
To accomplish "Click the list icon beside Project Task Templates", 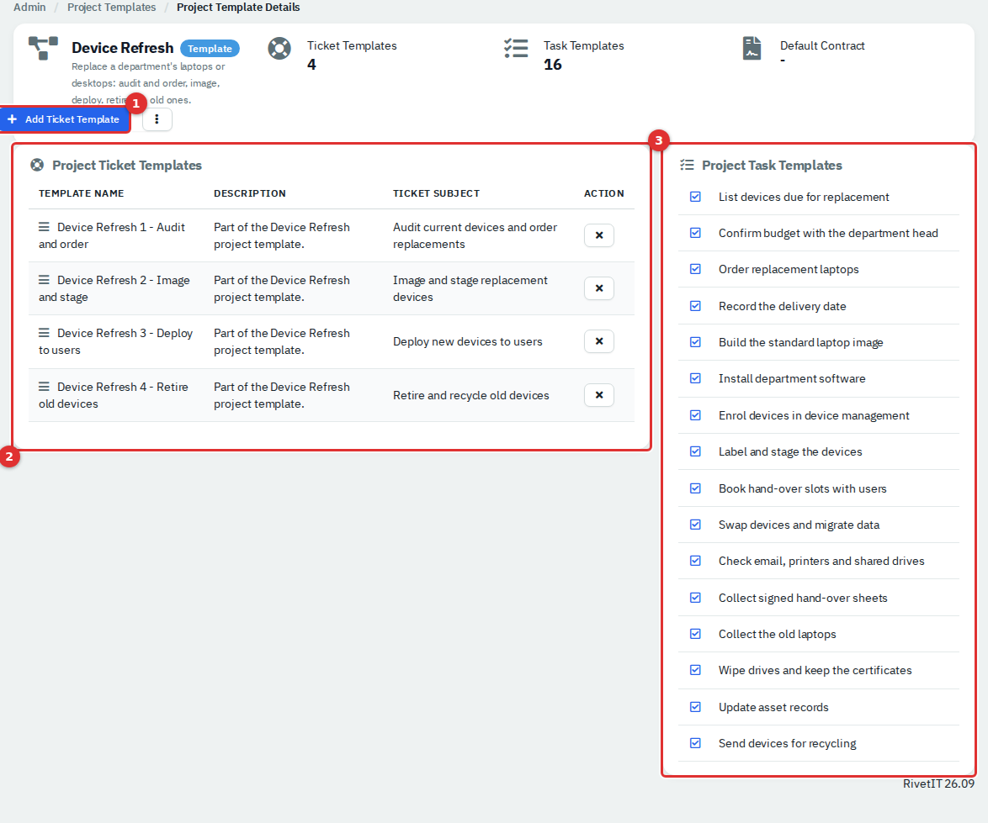I will pyautogui.click(x=687, y=165).
